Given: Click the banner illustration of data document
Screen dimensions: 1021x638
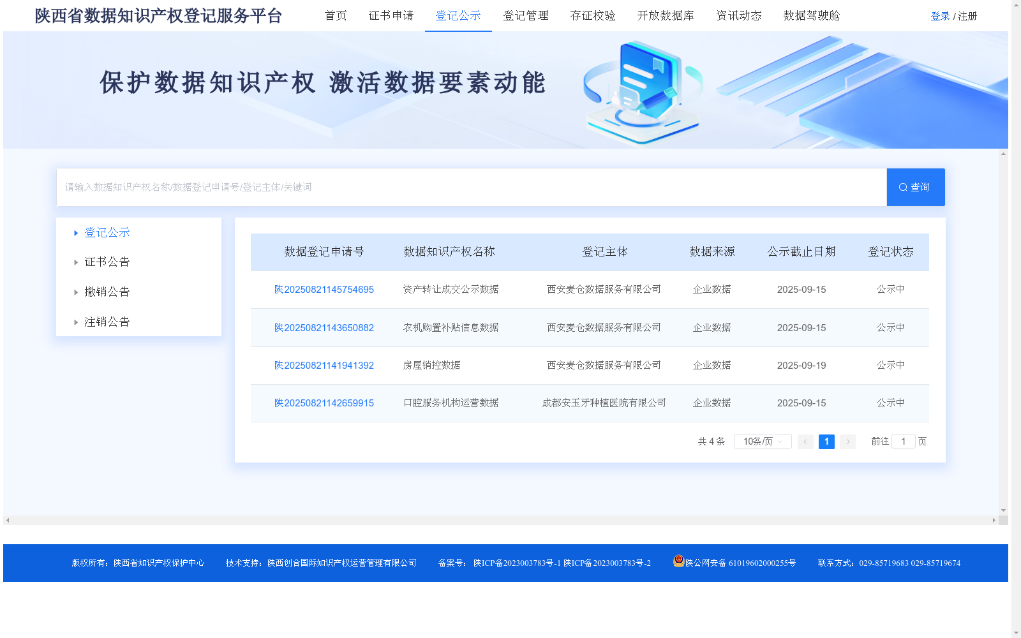Looking at the screenshot, I should pos(643,91).
